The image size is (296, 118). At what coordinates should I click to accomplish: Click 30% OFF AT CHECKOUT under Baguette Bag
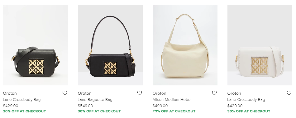[99, 111]
